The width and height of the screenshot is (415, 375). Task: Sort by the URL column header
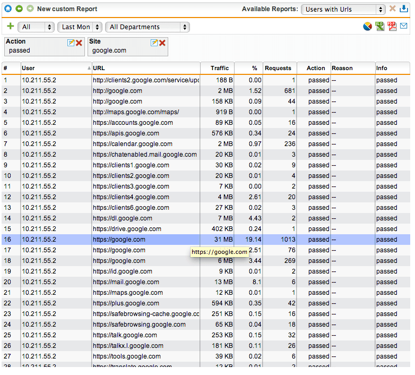[x=146, y=68]
